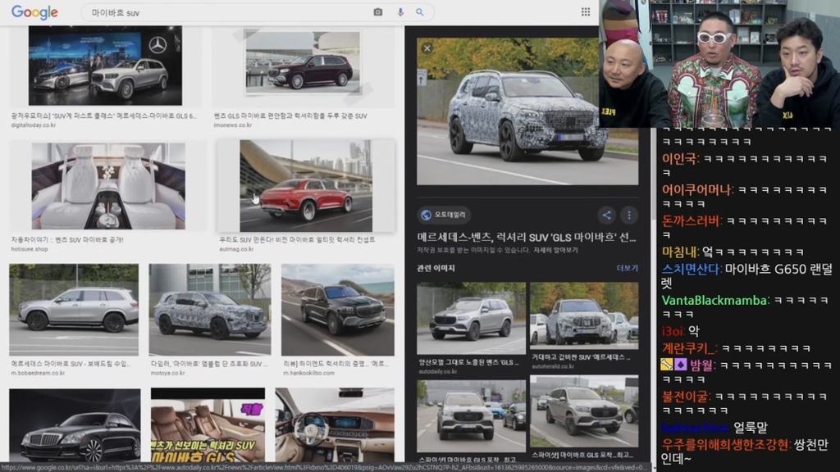840x472 pixels.
Task: Open the white interior seats thumbnail
Action: (x=108, y=186)
